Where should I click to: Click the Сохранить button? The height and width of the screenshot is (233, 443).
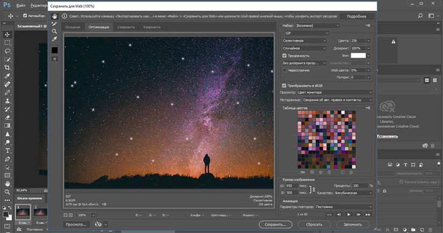pos(275,224)
